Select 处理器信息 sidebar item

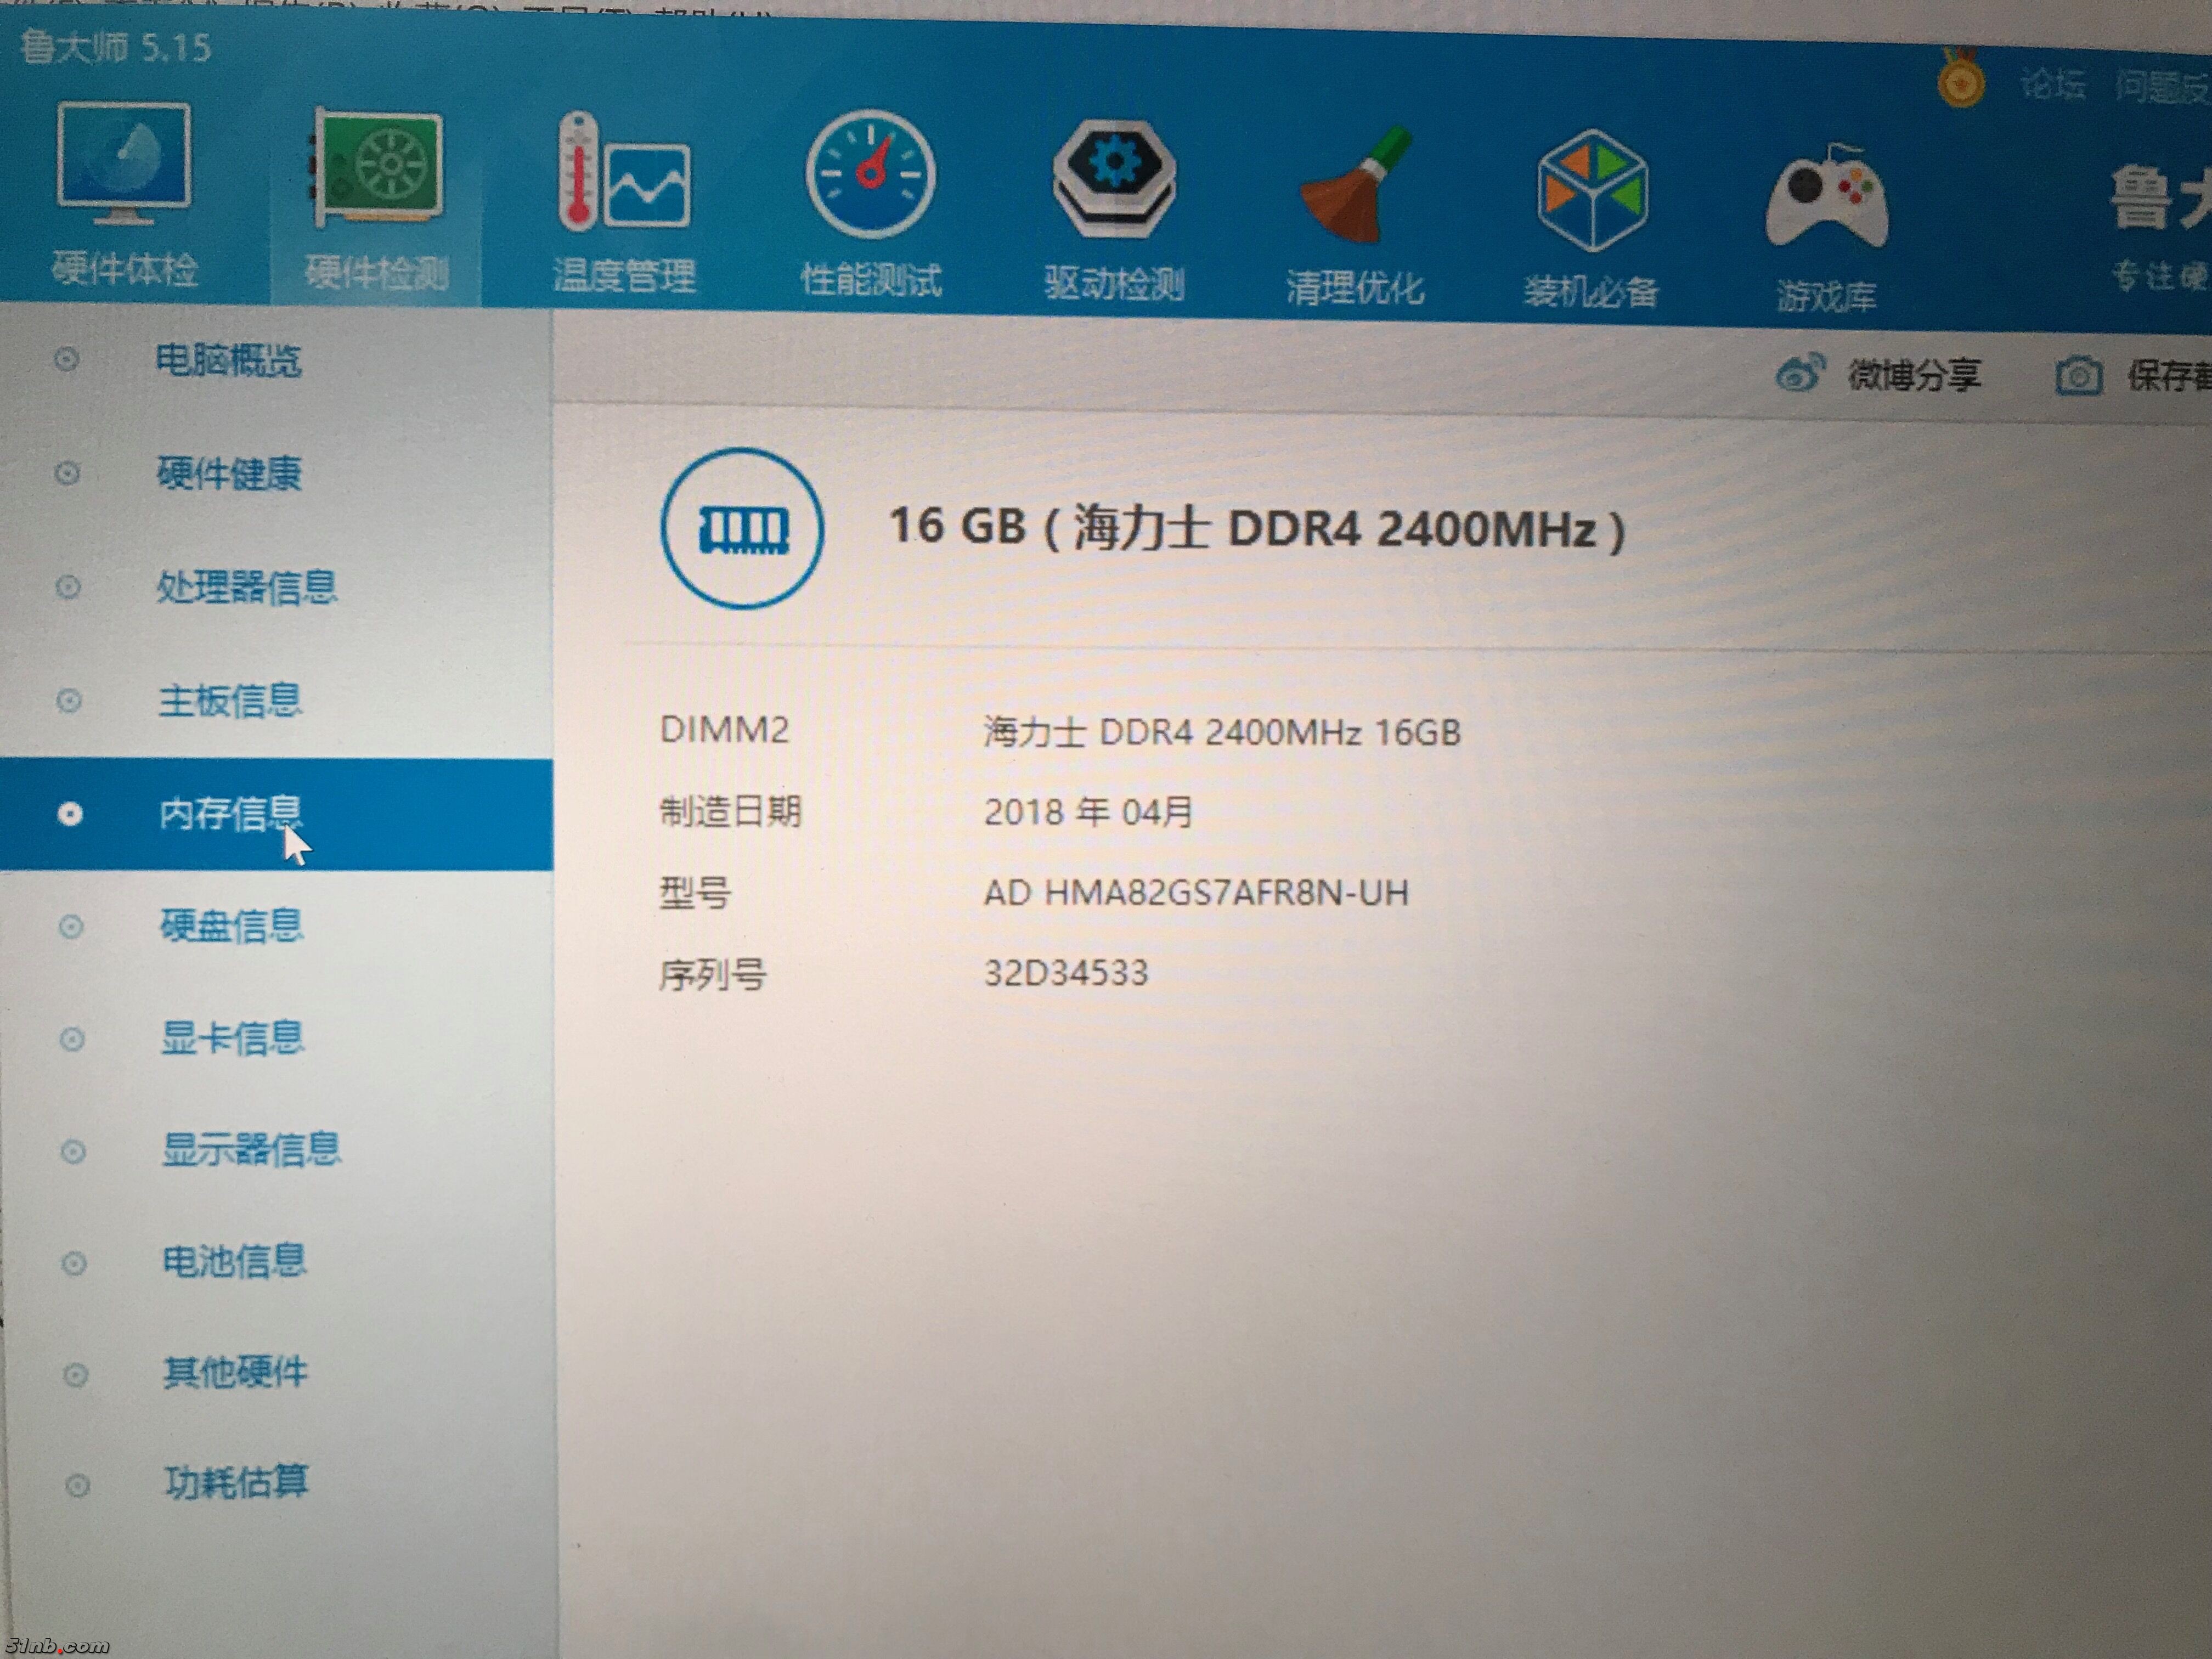click(x=246, y=587)
